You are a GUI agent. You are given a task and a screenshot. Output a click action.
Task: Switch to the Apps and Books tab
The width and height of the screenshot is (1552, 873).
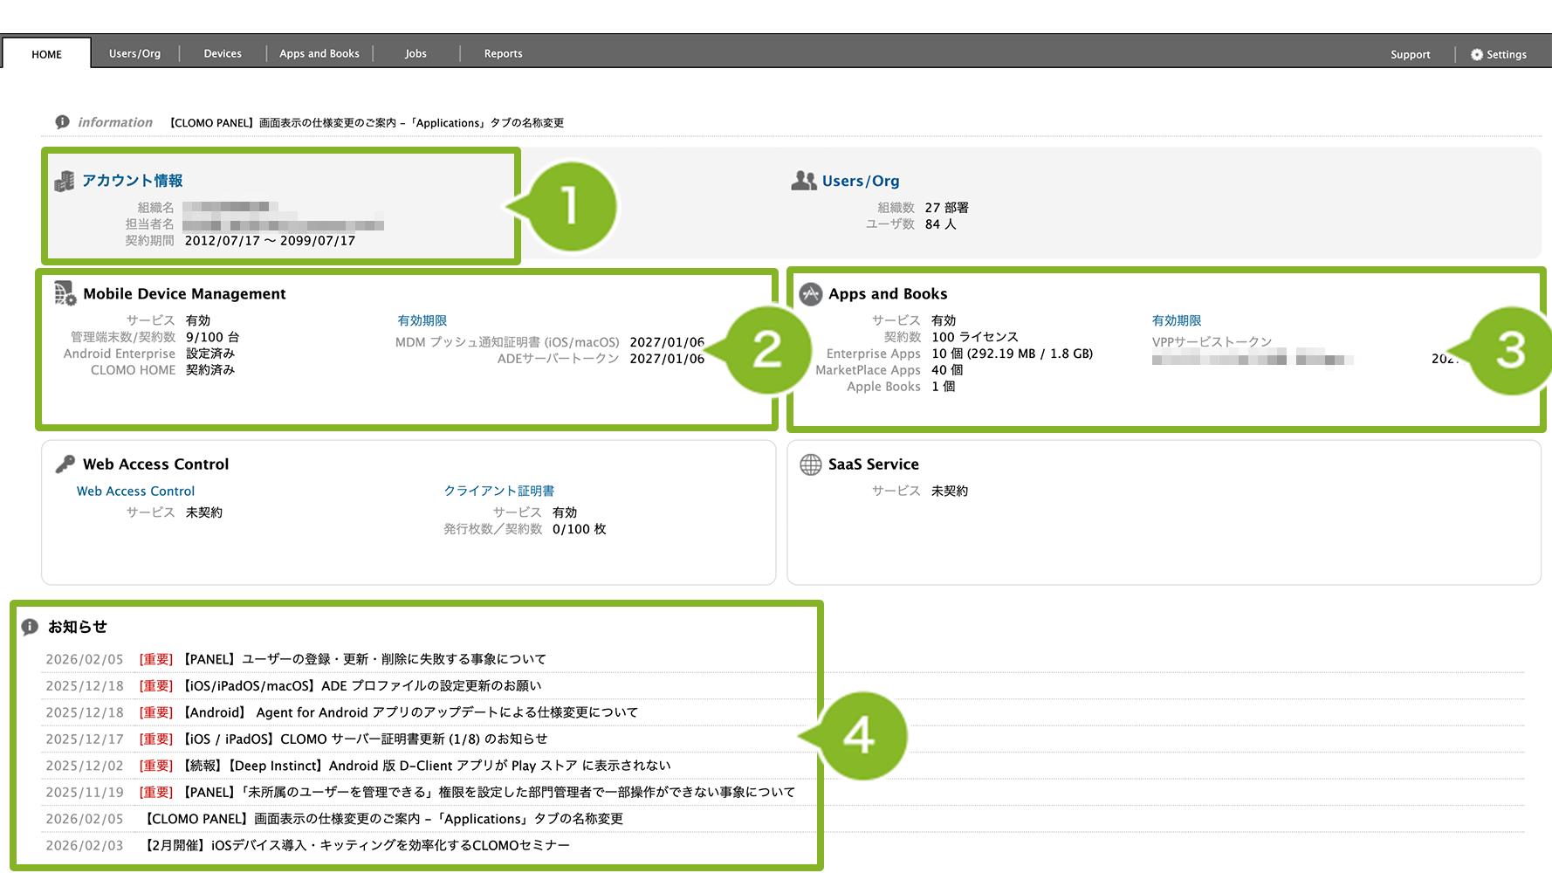pos(319,53)
